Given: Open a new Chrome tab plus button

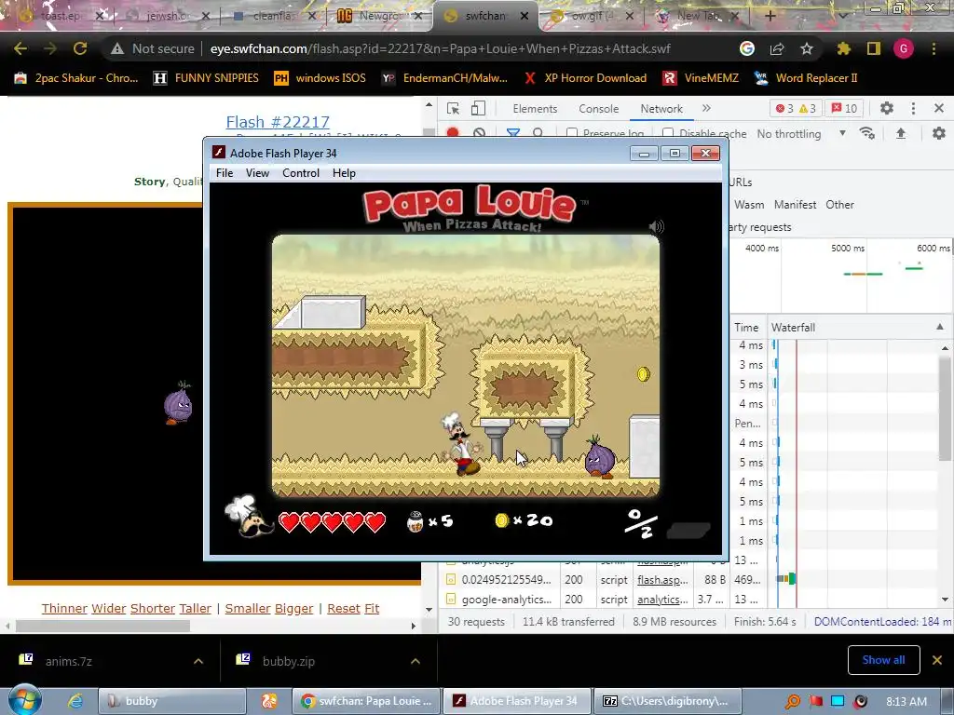Looking at the screenshot, I should [x=770, y=16].
